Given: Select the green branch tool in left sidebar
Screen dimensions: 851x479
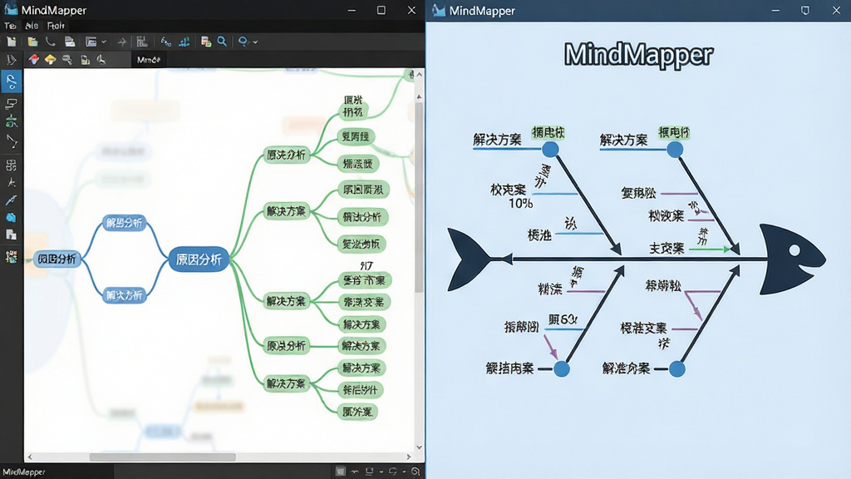Looking at the screenshot, I should (x=12, y=121).
